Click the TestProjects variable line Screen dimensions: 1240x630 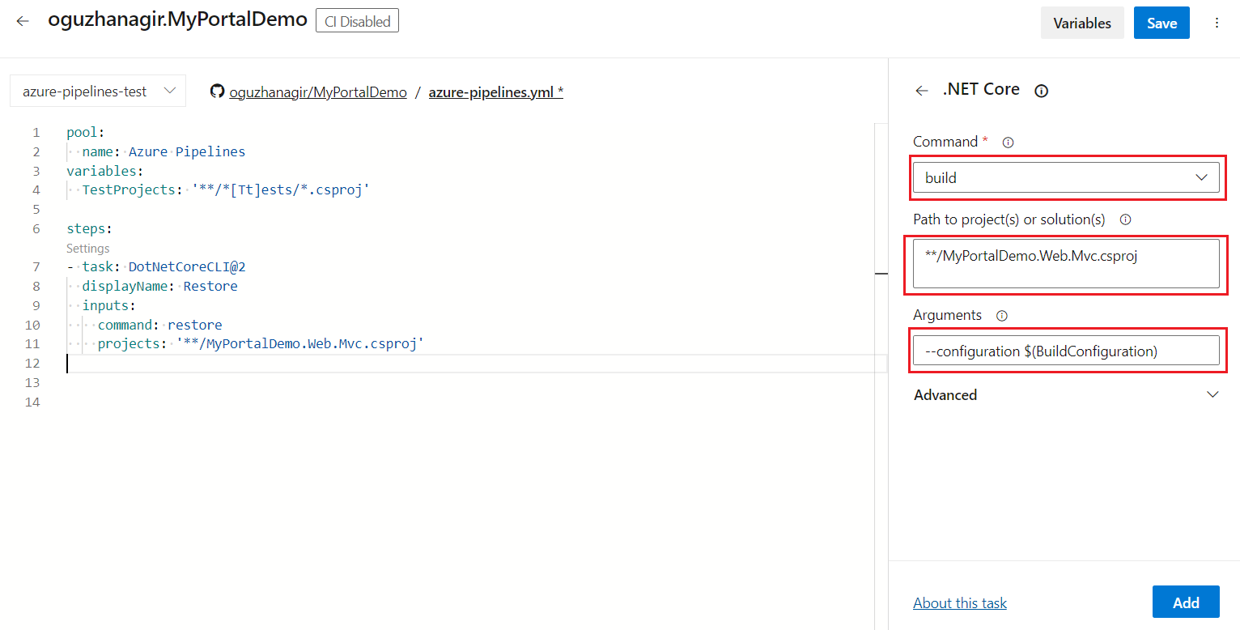point(226,190)
